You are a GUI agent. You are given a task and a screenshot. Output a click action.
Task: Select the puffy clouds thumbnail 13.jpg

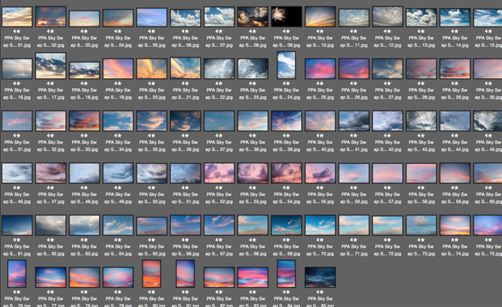pos(421,17)
